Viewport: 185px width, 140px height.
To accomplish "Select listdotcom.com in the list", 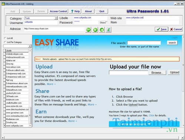I will pyautogui.click(x=17, y=100).
